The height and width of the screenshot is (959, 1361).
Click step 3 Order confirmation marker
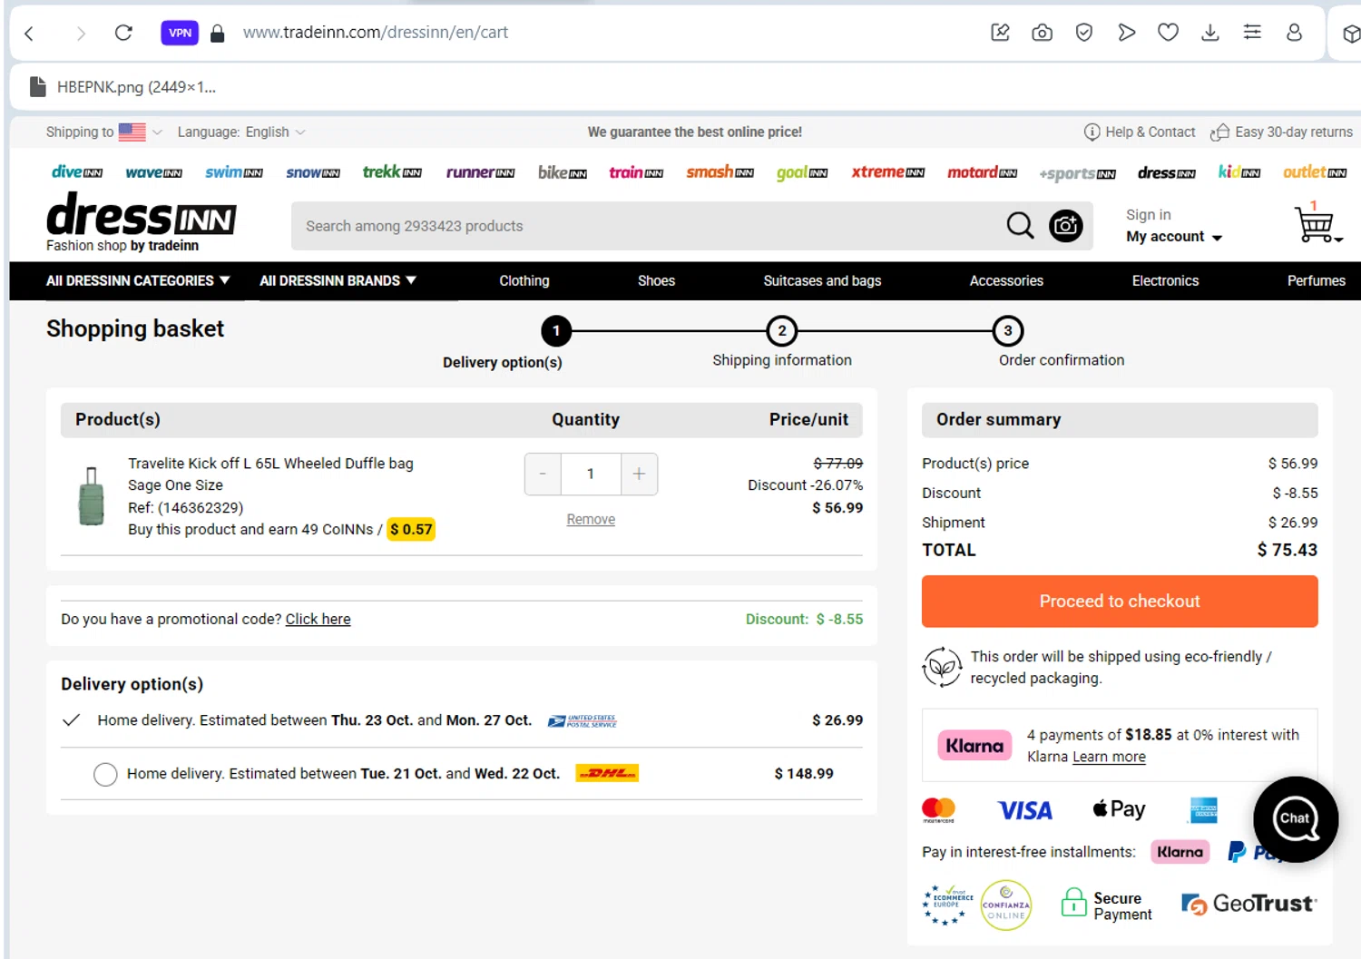point(1007,331)
